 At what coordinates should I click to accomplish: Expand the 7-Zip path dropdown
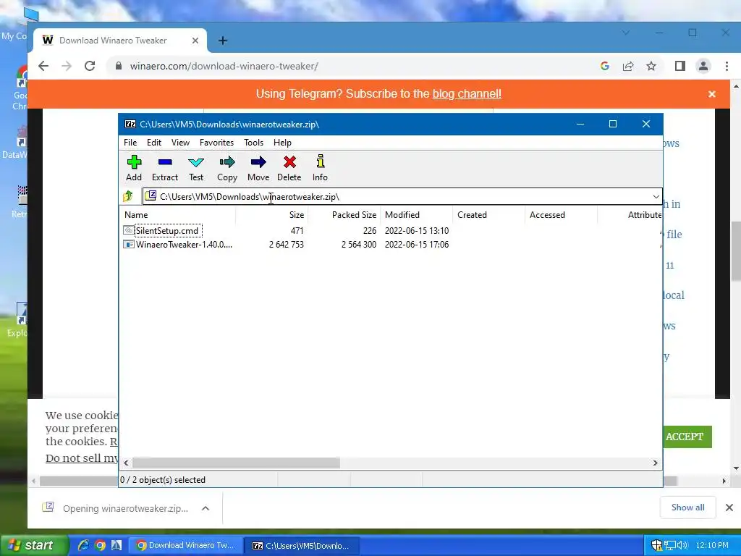pyautogui.click(x=656, y=197)
